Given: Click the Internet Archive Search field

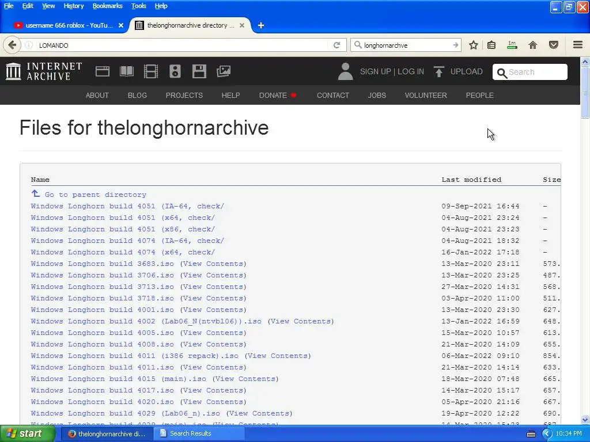Looking at the screenshot, I should click(530, 72).
